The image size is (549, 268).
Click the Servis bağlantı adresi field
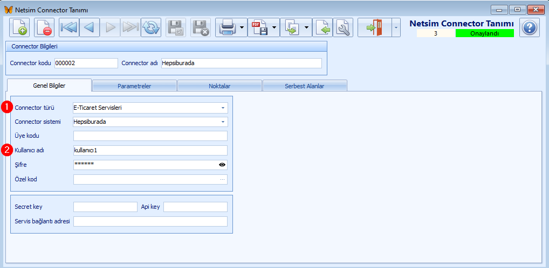[x=150, y=222]
